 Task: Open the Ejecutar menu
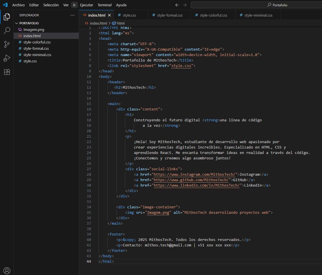click(x=87, y=5)
